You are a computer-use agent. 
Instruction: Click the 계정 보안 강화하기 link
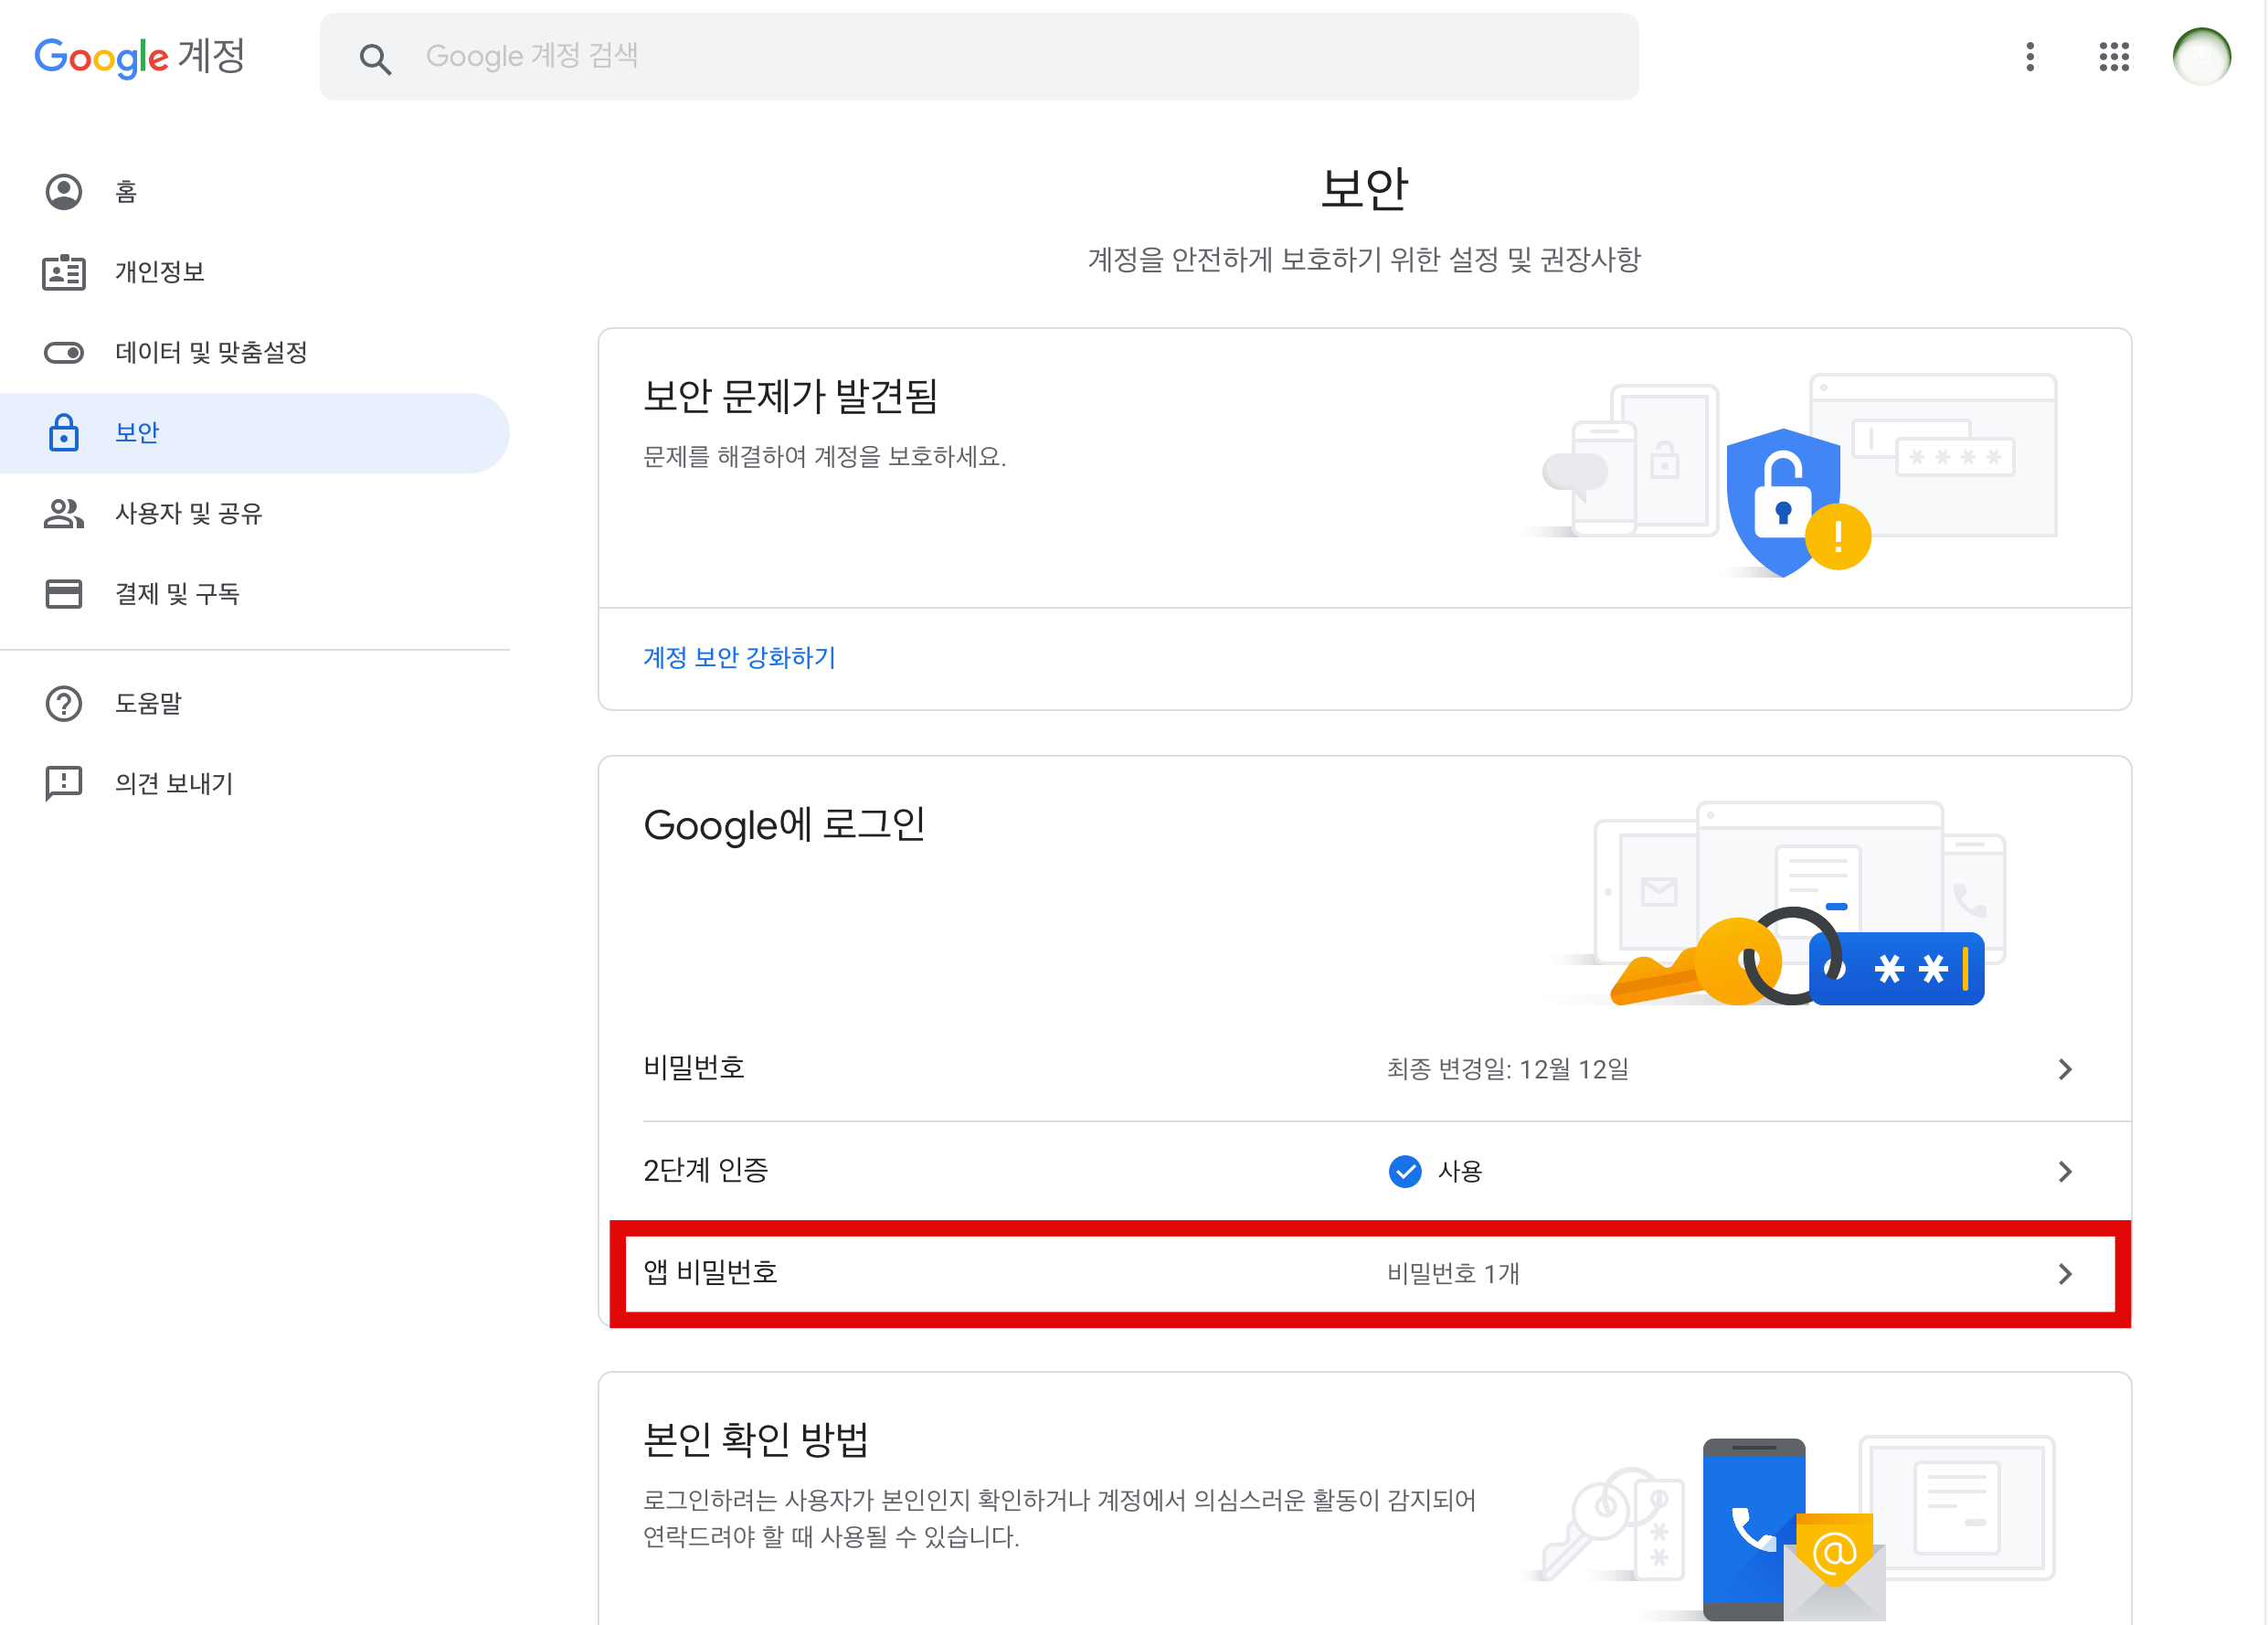(739, 657)
